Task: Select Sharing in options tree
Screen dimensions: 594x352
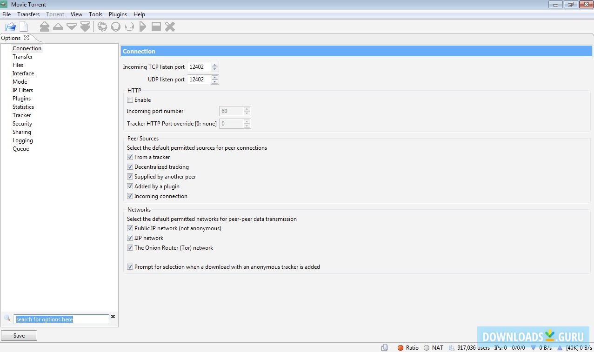Action: (x=22, y=132)
